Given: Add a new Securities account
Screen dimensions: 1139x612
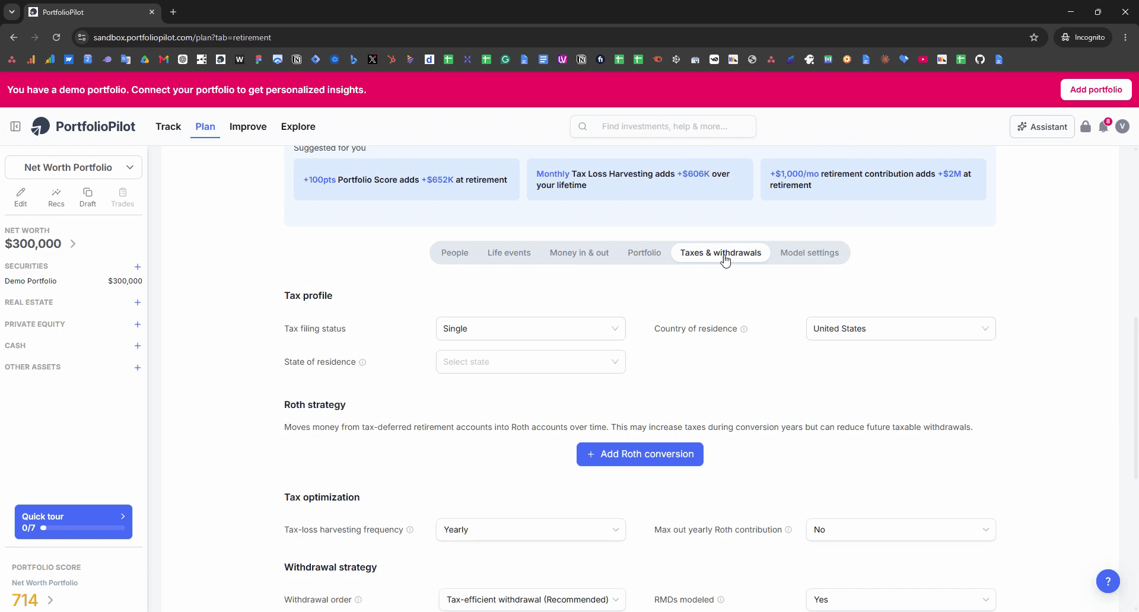Looking at the screenshot, I should [x=138, y=267].
